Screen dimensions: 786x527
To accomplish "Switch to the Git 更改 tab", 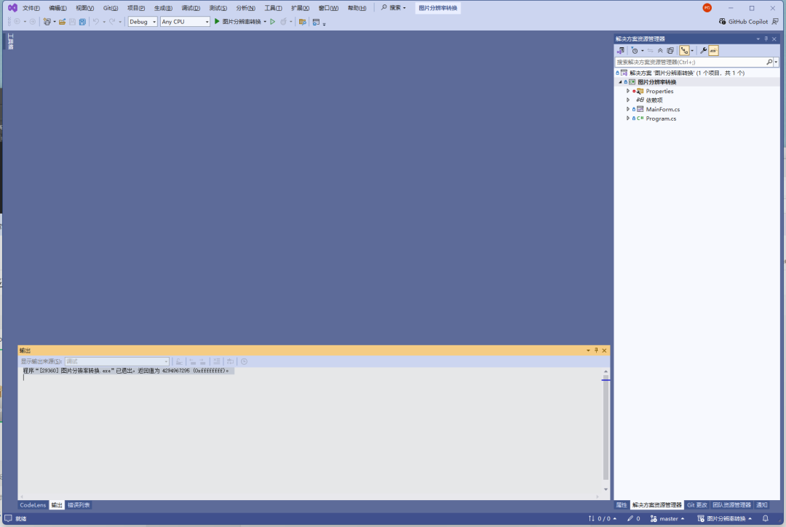I will (x=696, y=505).
